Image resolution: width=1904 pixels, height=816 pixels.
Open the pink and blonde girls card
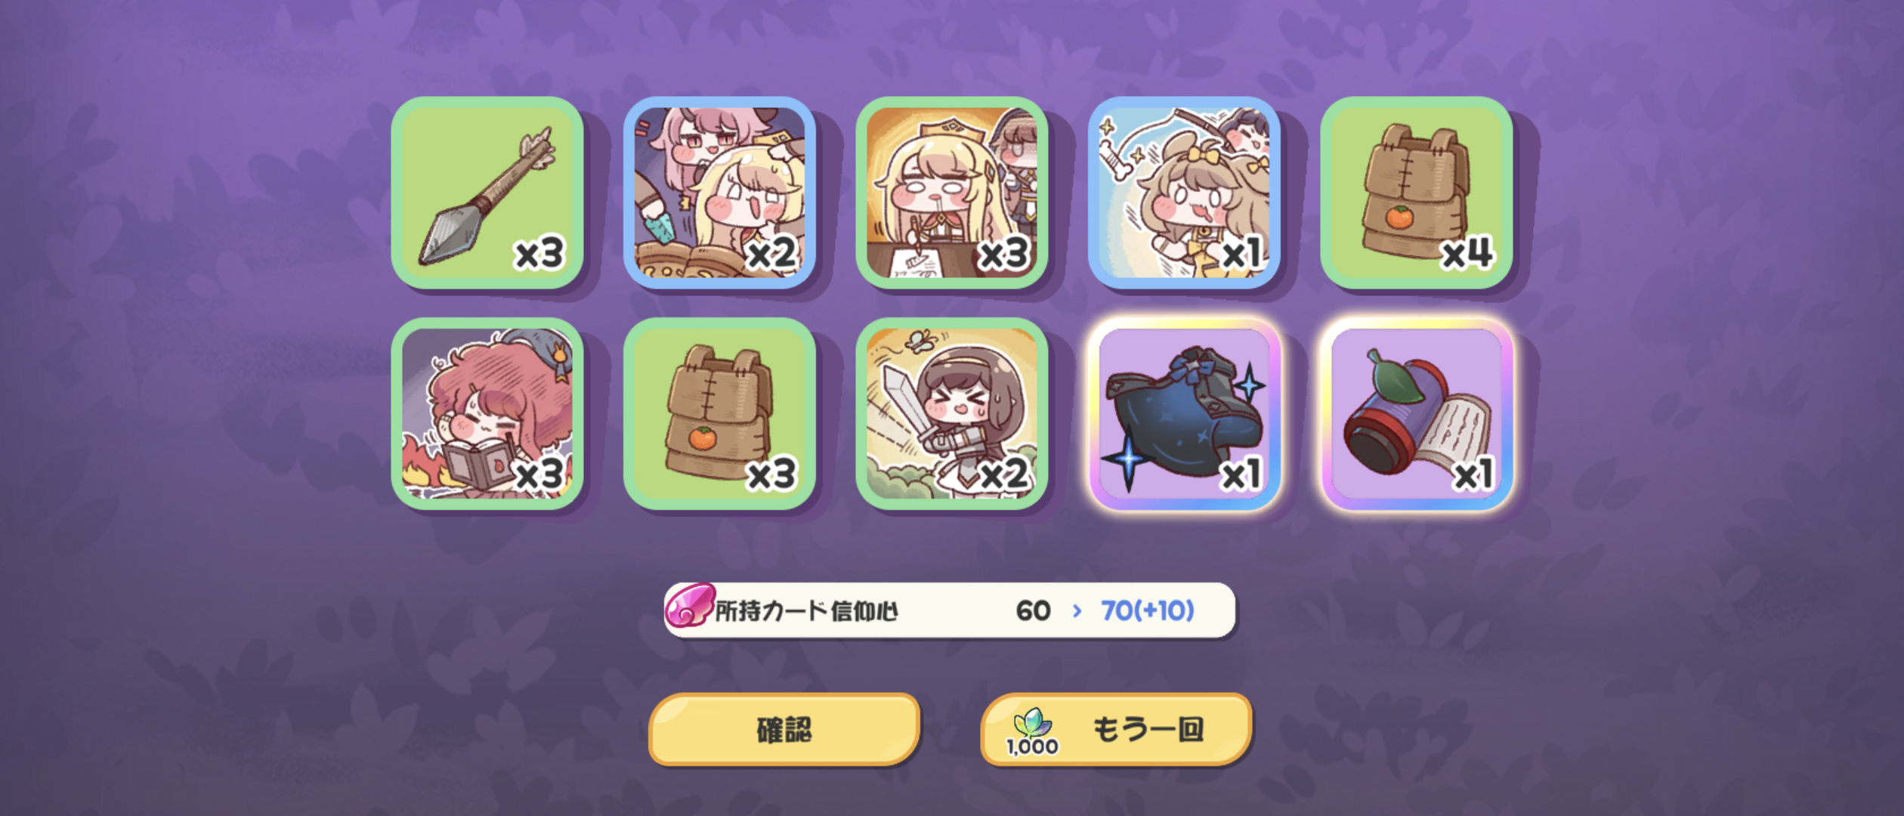point(719,192)
